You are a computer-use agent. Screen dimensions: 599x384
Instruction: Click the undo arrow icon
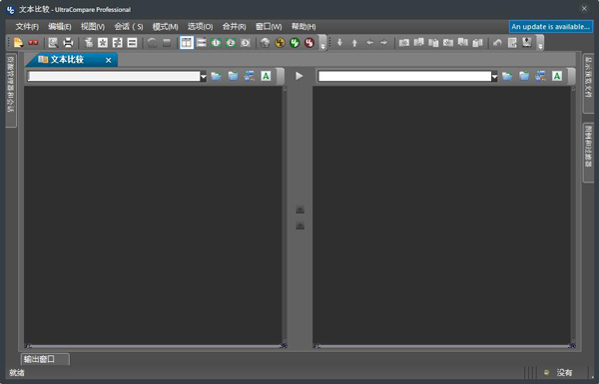click(x=497, y=42)
